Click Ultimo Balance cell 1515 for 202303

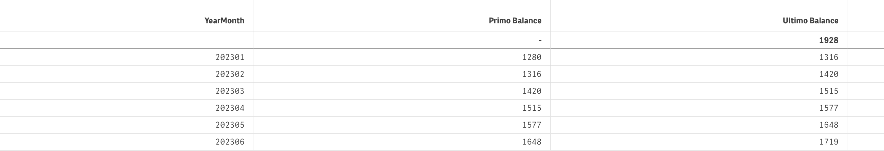[828, 91]
